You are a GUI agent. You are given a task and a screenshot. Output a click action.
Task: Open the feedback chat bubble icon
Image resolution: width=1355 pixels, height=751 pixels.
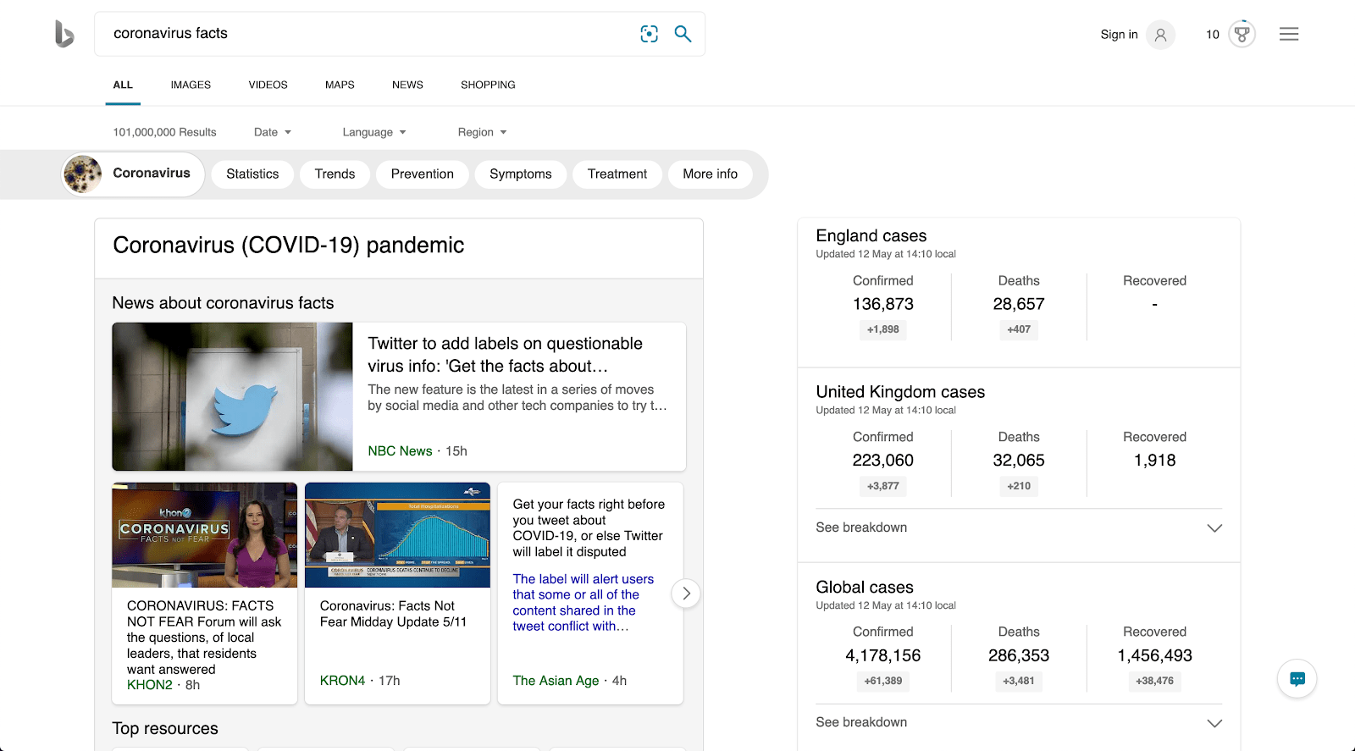pyautogui.click(x=1297, y=679)
